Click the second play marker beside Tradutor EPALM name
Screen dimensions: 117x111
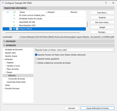click(17, 29)
